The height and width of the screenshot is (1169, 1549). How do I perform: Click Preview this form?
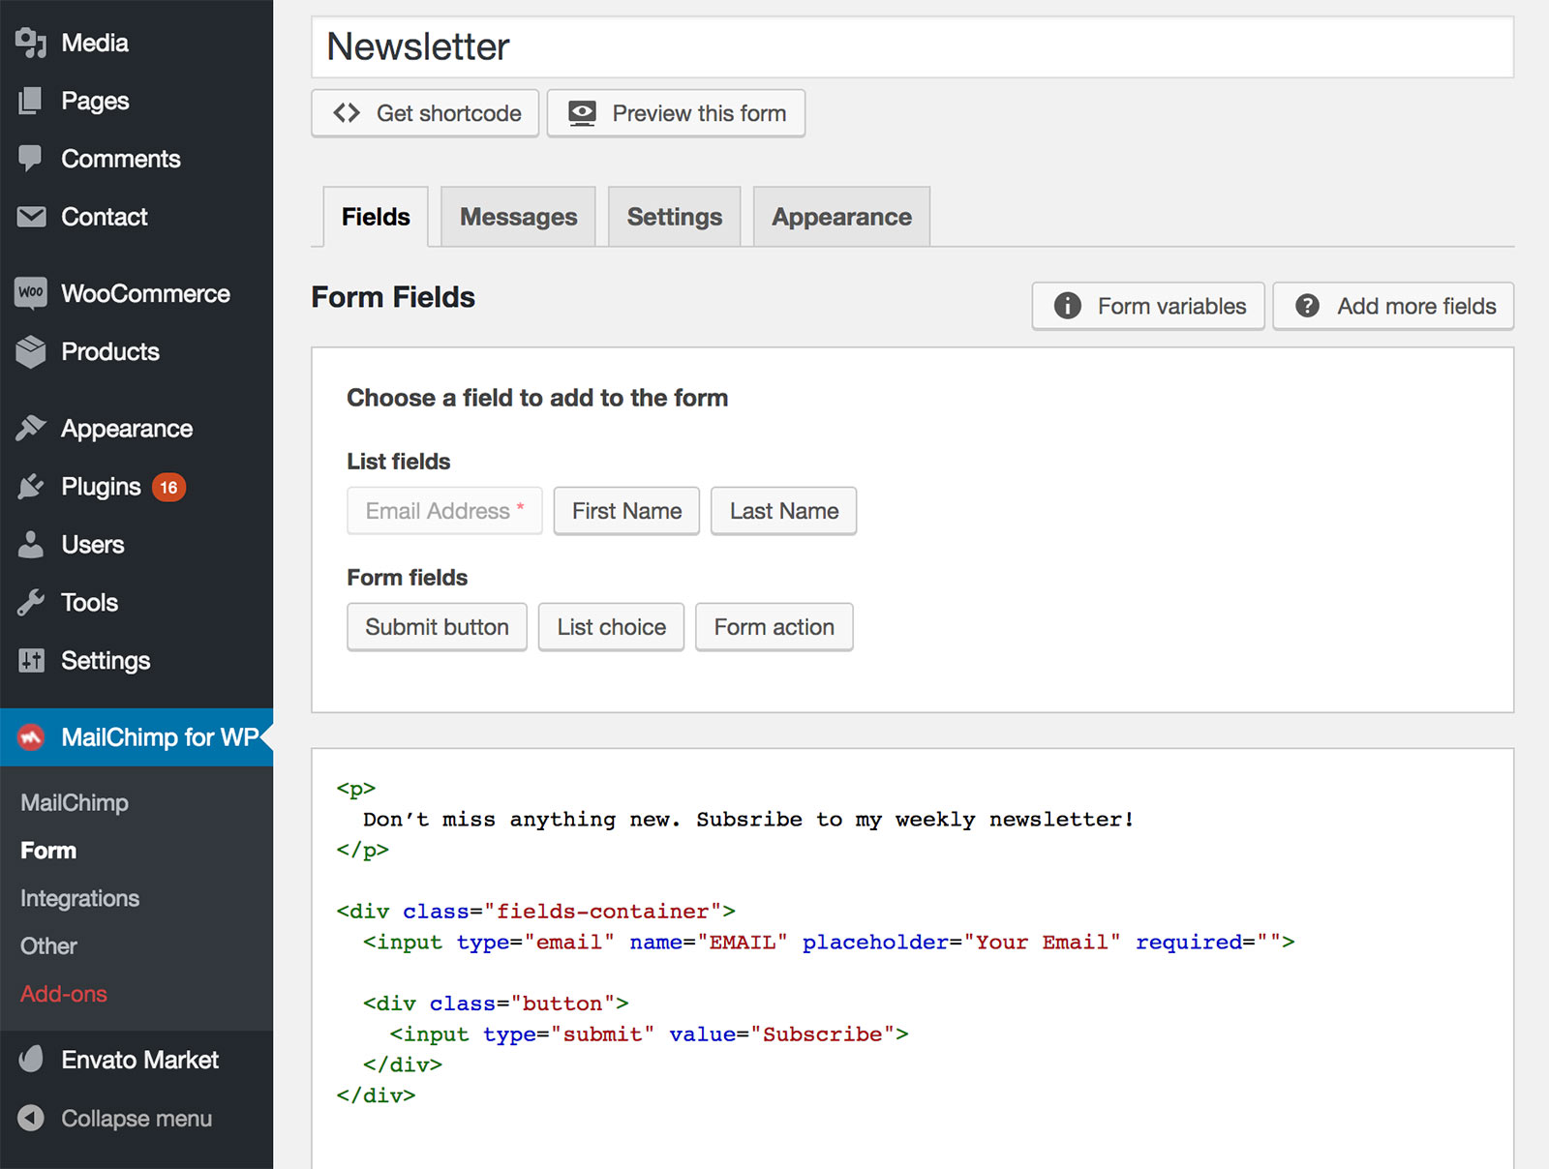676,113
